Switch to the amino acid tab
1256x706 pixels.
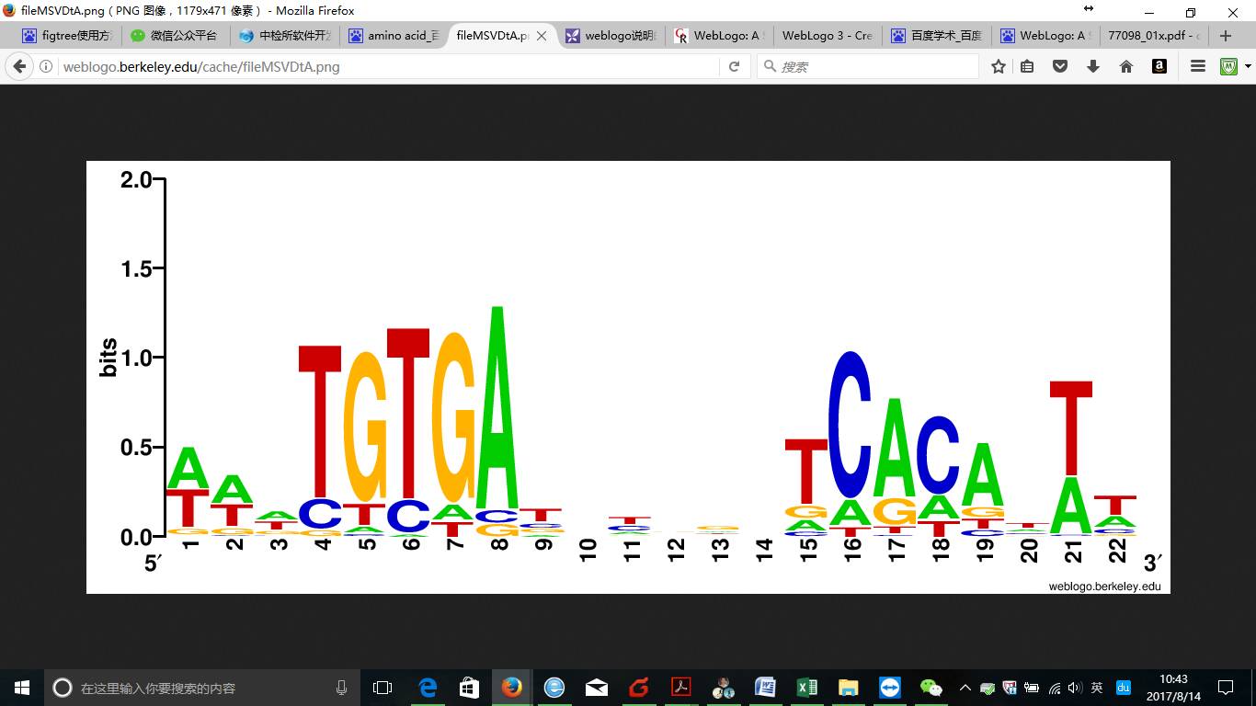[x=394, y=36]
